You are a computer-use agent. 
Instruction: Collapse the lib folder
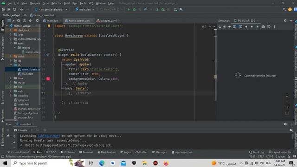11,65
